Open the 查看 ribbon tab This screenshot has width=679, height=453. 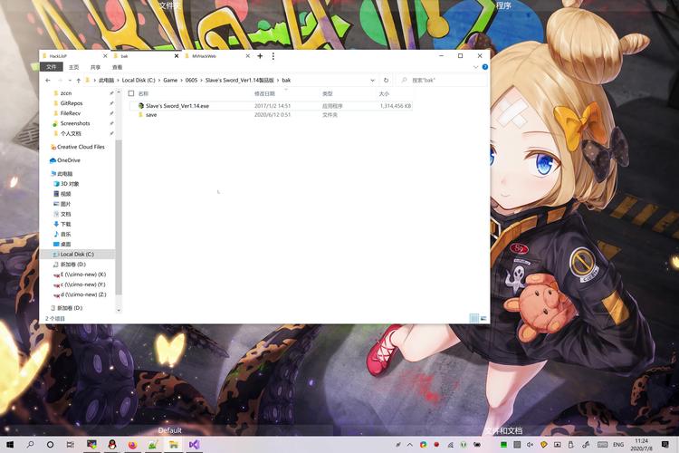(117, 67)
